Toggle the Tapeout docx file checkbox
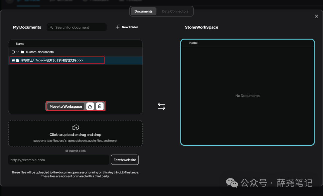 [x=13, y=60]
